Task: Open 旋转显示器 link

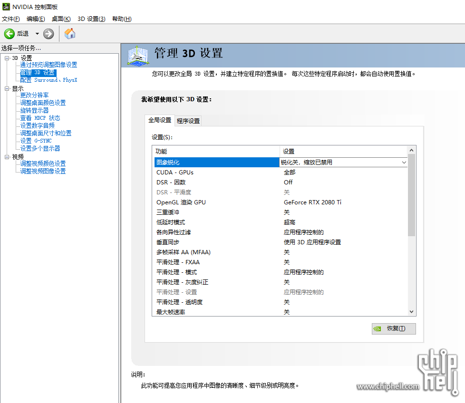Action: (x=34, y=111)
